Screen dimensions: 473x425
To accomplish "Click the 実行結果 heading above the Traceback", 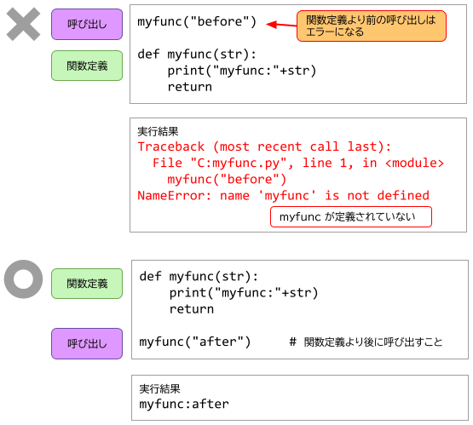I will [x=158, y=131].
